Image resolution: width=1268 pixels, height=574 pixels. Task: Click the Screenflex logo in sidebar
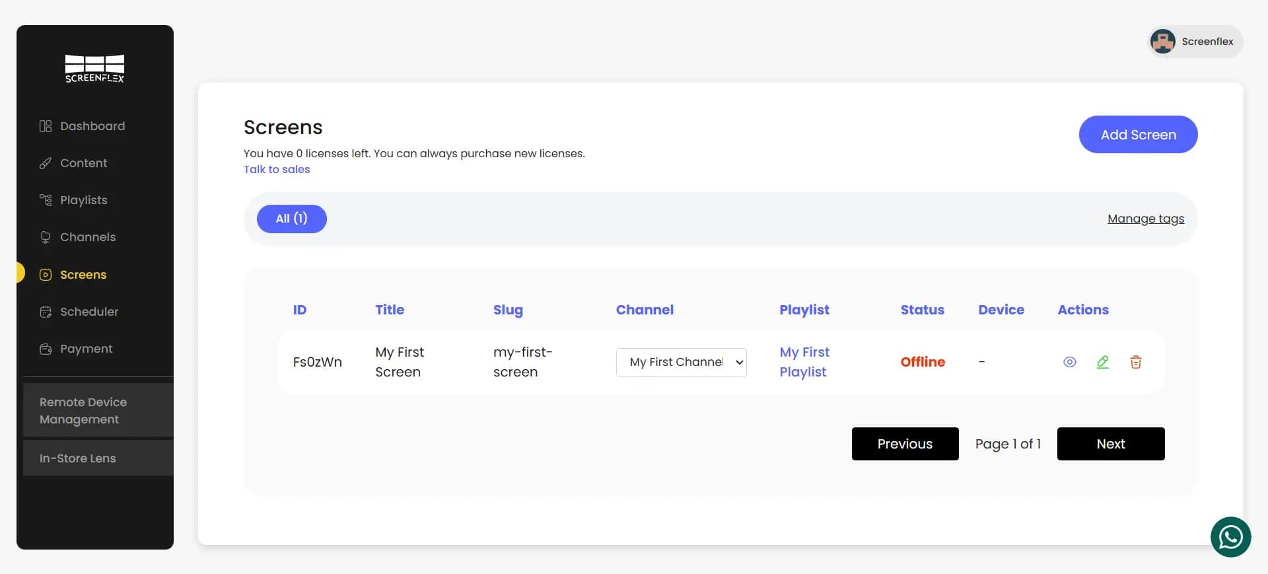pyautogui.click(x=94, y=69)
